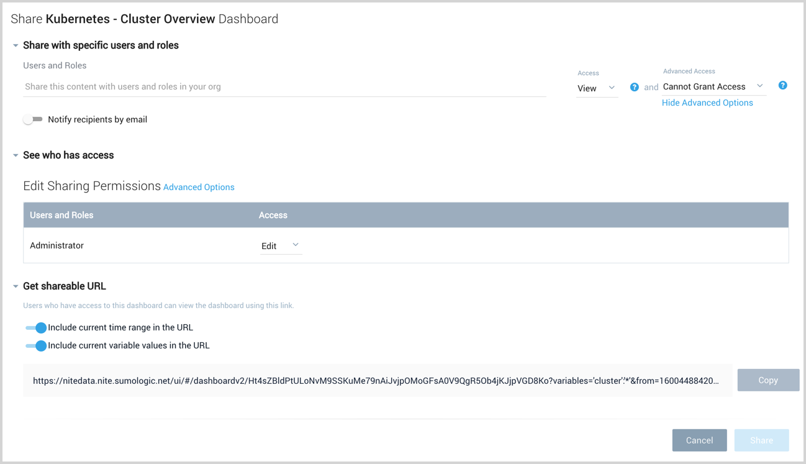Enable Notify recipients by email
The image size is (806, 464).
(33, 119)
